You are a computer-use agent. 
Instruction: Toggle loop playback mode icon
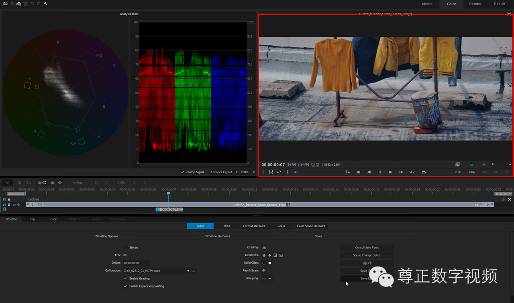pyautogui.click(x=423, y=172)
